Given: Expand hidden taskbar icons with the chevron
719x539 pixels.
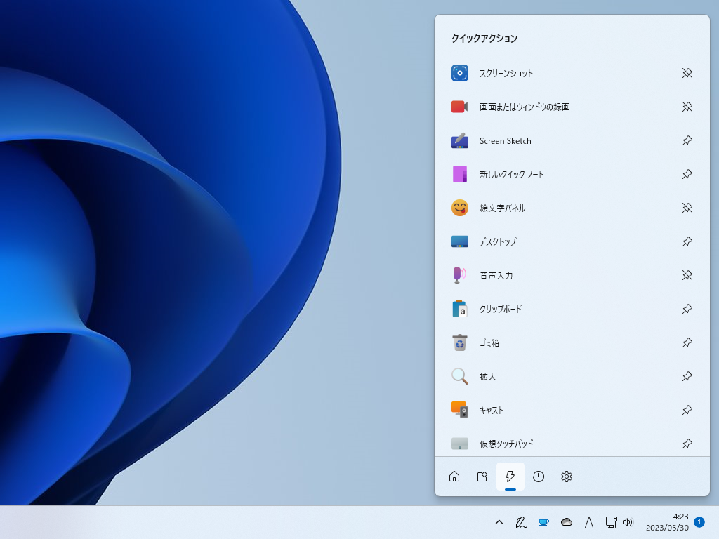Looking at the screenshot, I should 499,522.
